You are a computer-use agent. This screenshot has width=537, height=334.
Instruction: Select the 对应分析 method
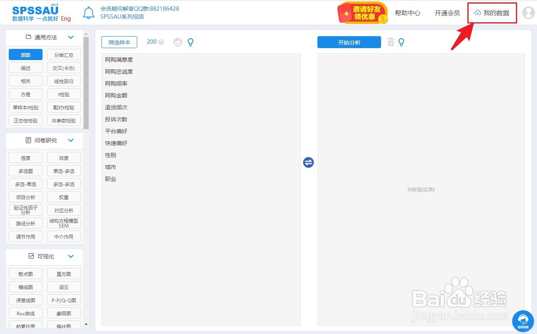(64, 210)
